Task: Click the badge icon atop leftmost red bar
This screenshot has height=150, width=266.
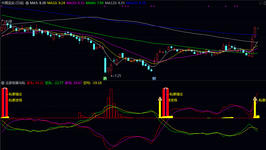Action: [5, 89]
